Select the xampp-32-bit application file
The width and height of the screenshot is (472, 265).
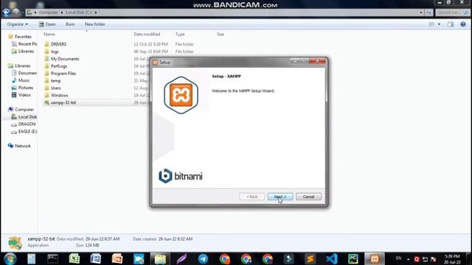(63, 102)
